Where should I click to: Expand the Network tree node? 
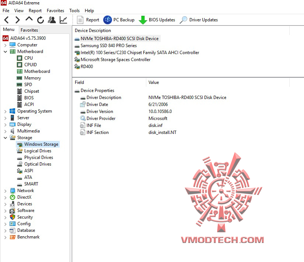(x=6, y=191)
